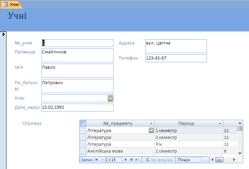The width and height of the screenshot is (249, 169).
Task: Click the current record number box
Action: coord(114,160)
